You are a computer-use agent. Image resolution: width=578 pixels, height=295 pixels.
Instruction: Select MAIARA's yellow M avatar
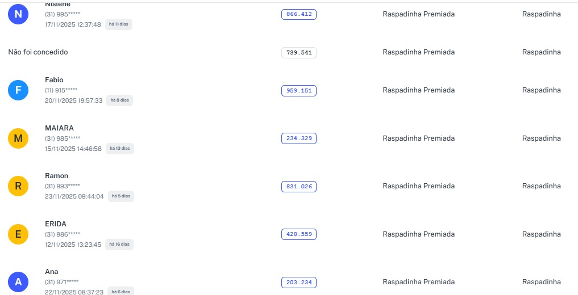18,138
